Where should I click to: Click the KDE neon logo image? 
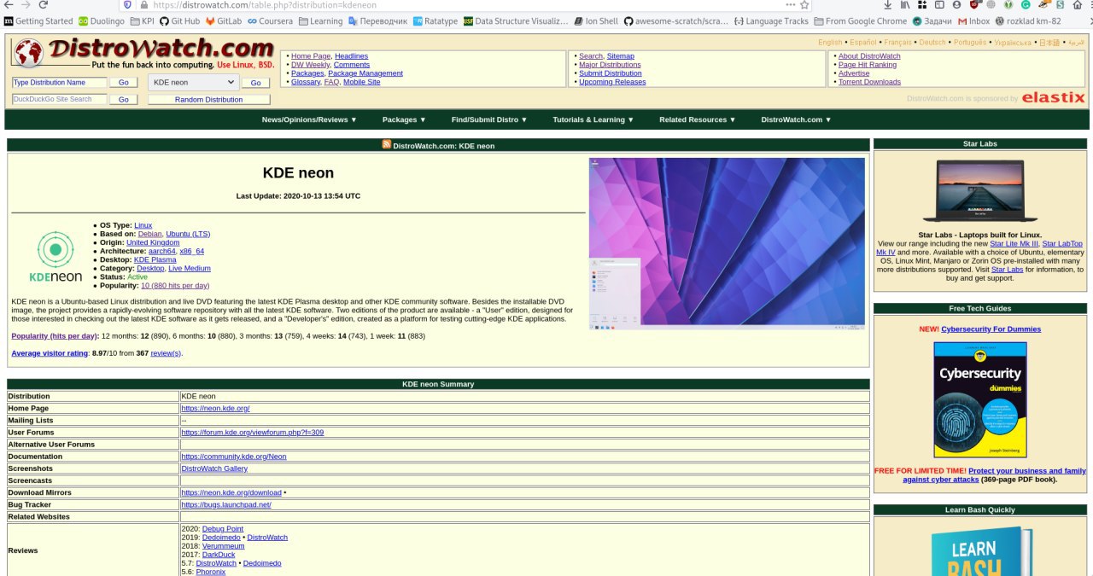point(56,257)
